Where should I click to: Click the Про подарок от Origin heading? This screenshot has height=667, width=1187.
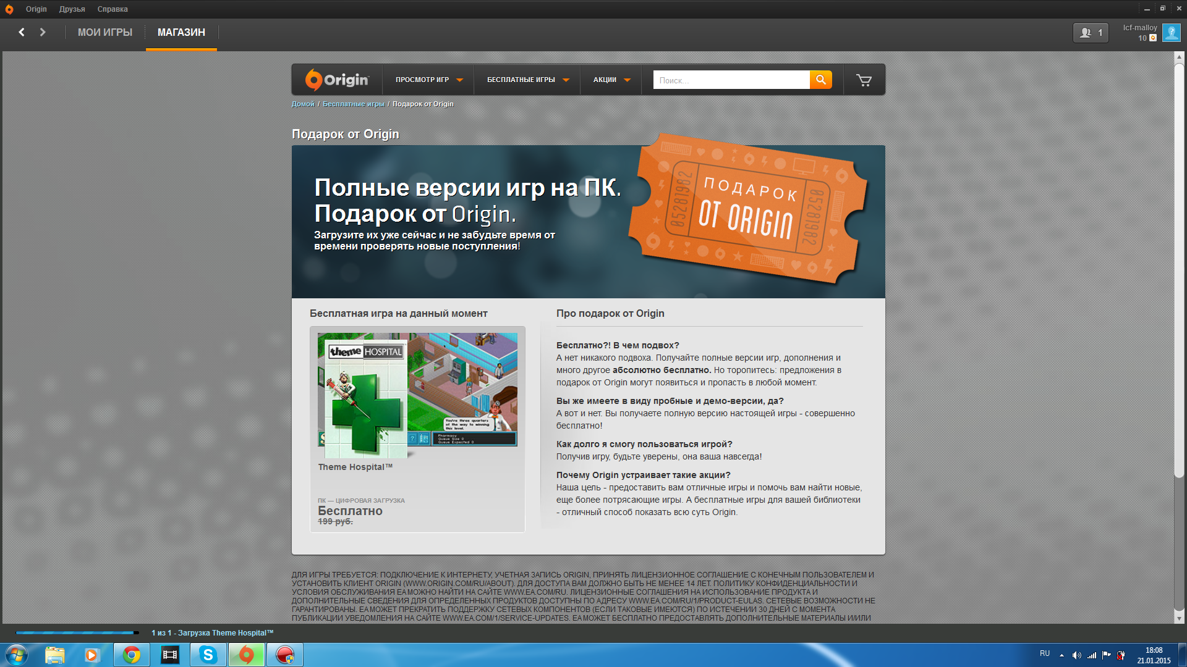[x=610, y=313]
